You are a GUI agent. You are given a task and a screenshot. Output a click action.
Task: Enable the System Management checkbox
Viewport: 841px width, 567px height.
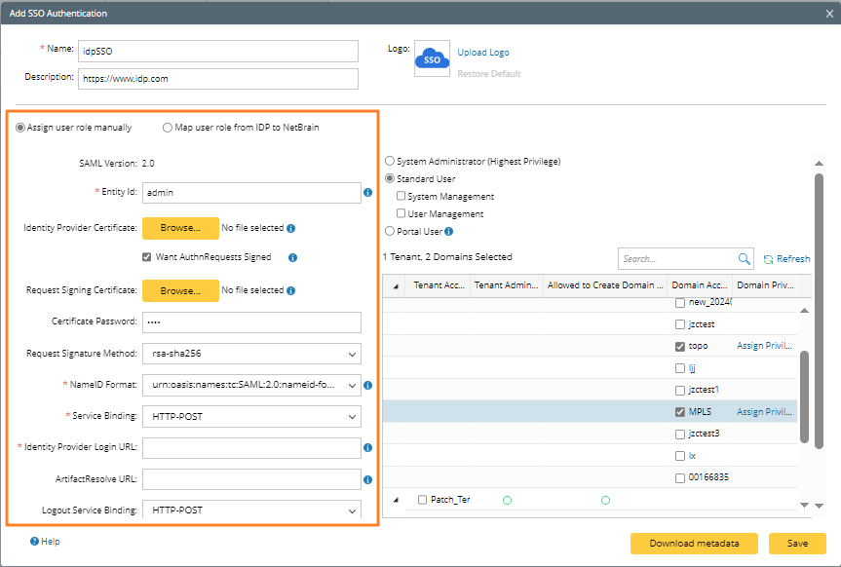(401, 197)
